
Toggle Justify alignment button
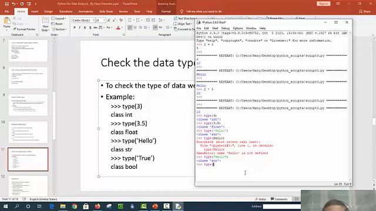tap(146, 28)
